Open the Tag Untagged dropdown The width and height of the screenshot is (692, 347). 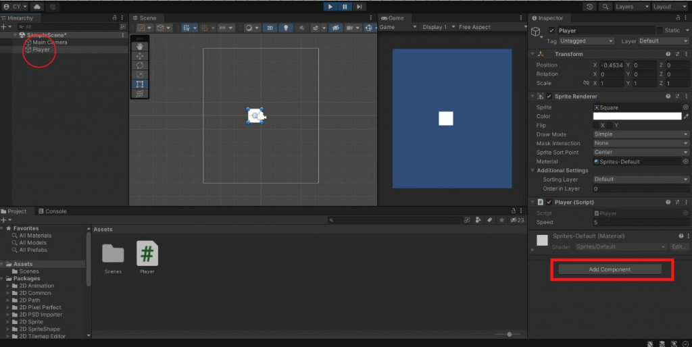tap(586, 41)
